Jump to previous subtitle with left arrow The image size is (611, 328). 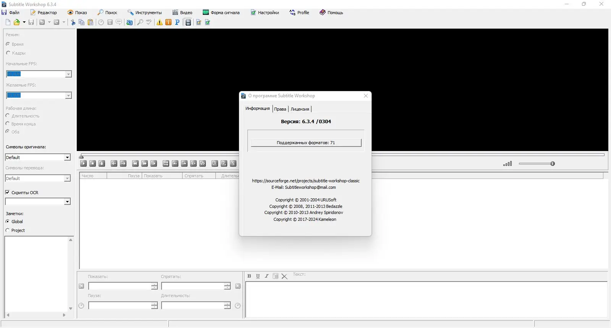tap(114, 164)
